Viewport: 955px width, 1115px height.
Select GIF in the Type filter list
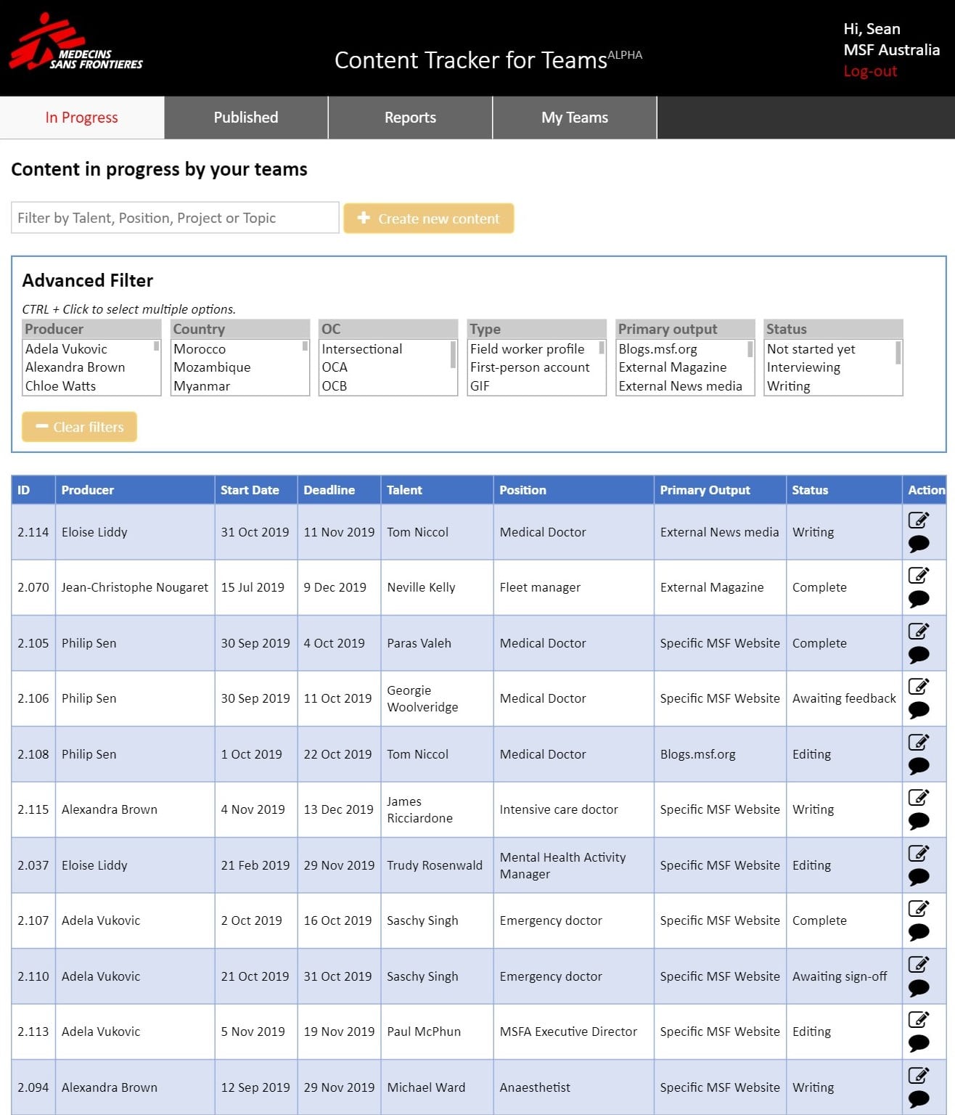coord(480,386)
